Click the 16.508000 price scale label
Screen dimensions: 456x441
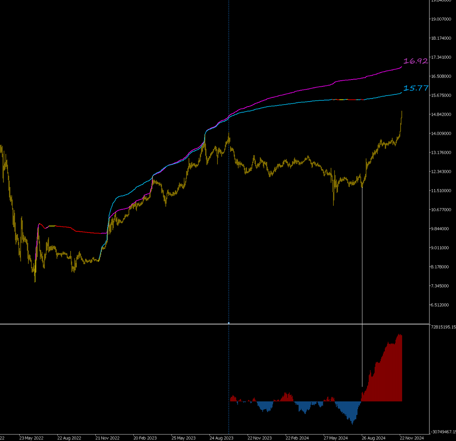click(x=441, y=76)
